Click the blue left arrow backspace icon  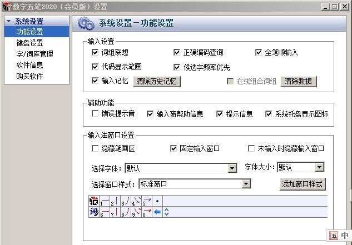[x=157, y=212]
